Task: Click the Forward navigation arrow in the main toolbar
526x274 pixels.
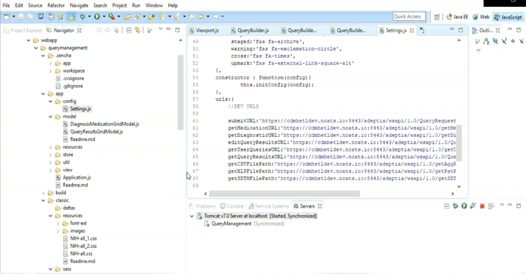Action: [216, 16]
